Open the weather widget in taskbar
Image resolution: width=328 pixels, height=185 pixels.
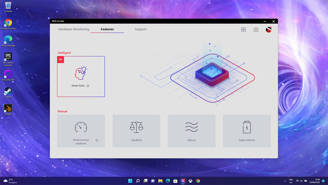(10, 181)
